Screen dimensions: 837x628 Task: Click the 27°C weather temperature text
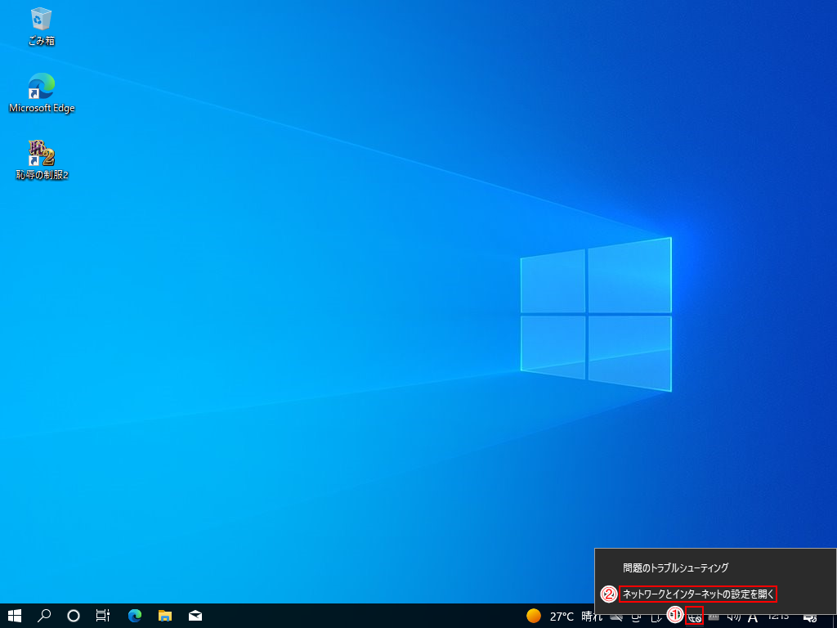point(562,617)
